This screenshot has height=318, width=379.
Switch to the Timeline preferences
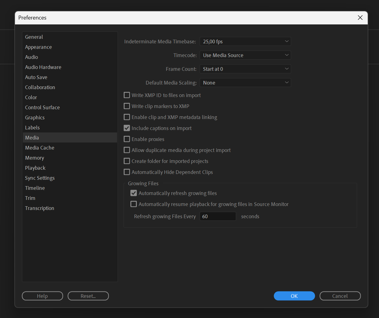pos(35,188)
